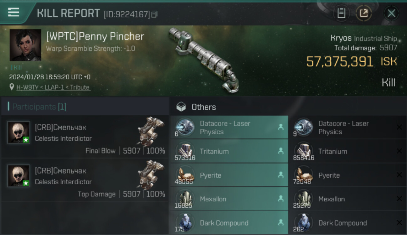407x235 pixels.
Task: Select destroyed Dark Compound item
Action: (348, 222)
